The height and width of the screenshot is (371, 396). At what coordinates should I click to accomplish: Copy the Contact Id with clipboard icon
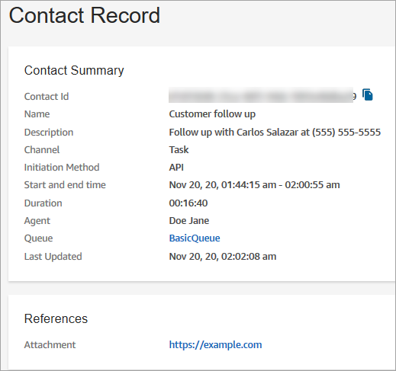(368, 94)
